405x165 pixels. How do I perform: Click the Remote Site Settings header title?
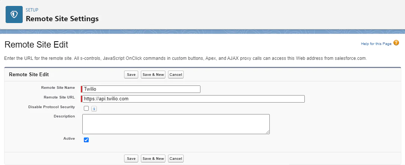(x=62, y=19)
